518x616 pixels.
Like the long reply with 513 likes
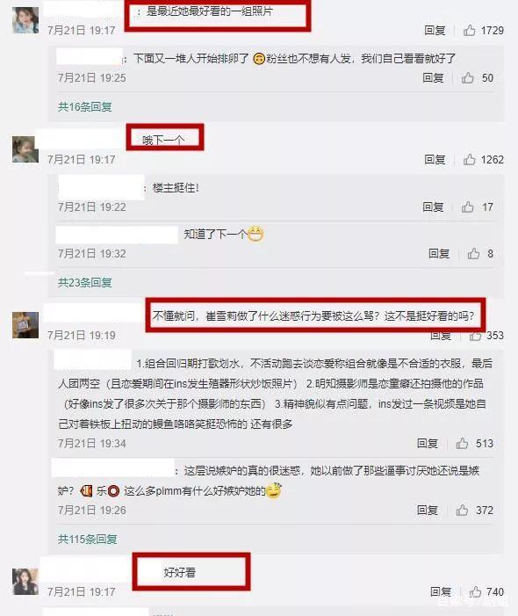pos(462,444)
